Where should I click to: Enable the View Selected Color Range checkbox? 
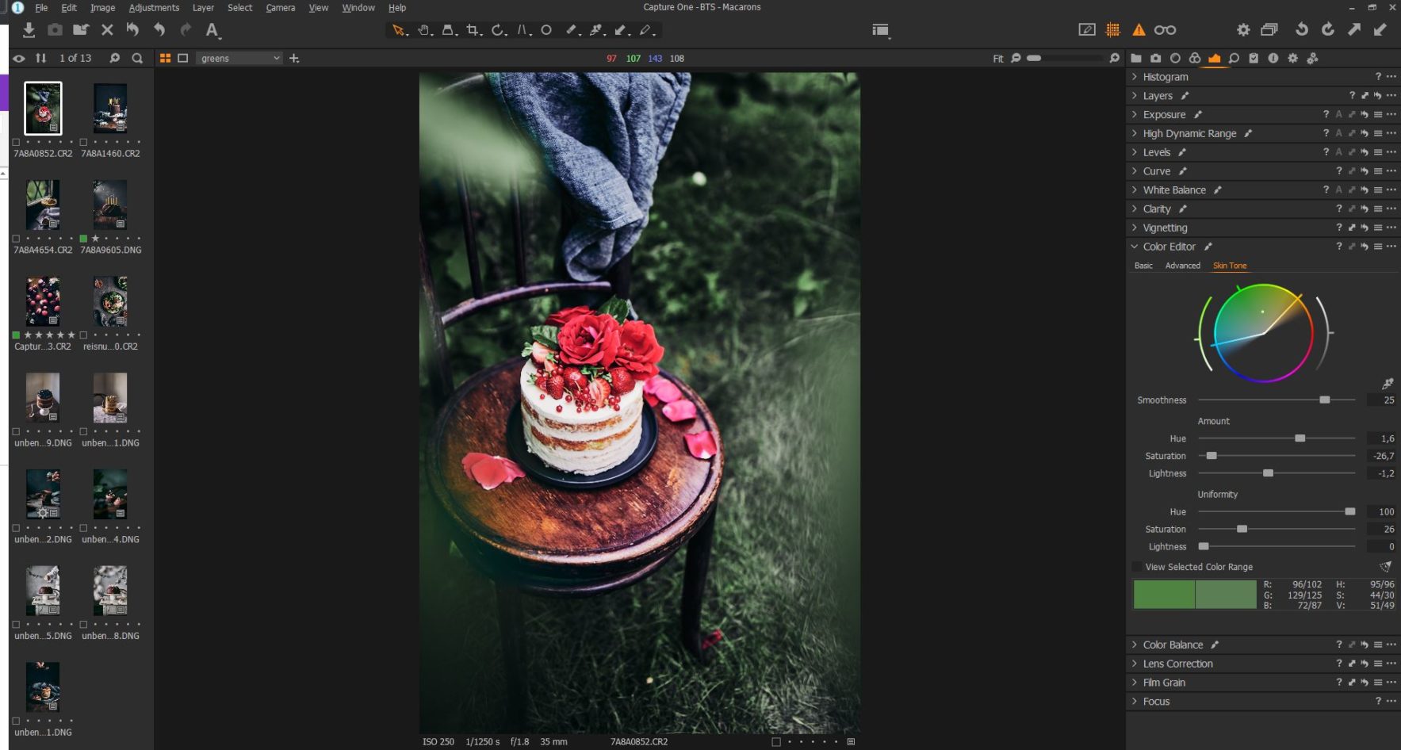pyautogui.click(x=1137, y=567)
